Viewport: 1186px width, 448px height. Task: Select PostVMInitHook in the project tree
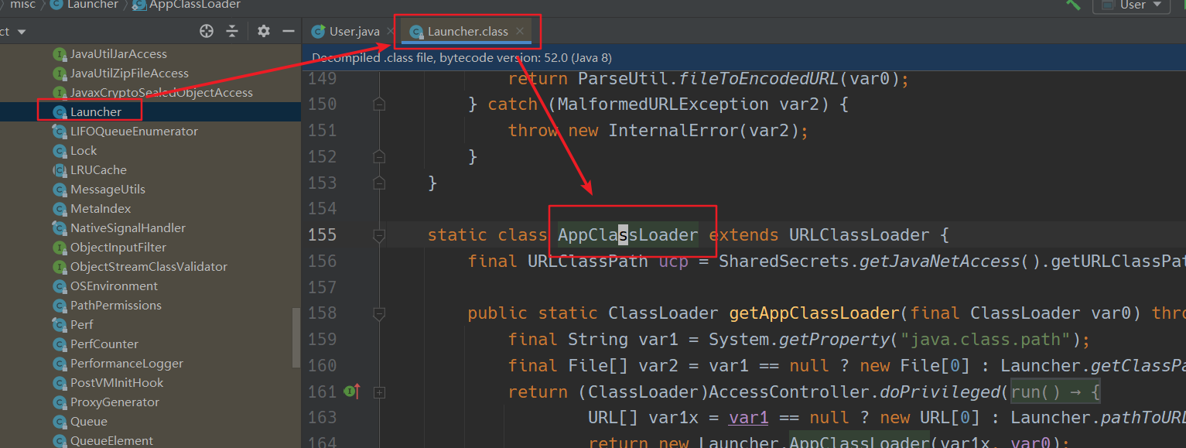click(117, 383)
